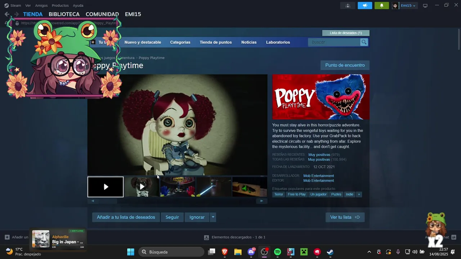
Task: Open Steam icon on taskbar
Action: [x=330, y=252]
